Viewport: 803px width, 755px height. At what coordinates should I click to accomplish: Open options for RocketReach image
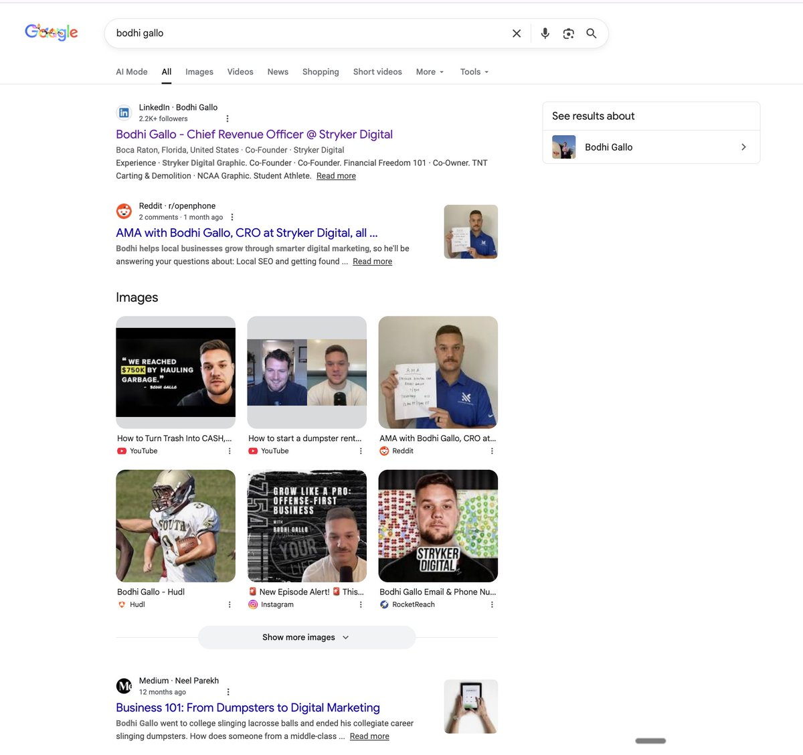pyautogui.click(x=492, y=604)
